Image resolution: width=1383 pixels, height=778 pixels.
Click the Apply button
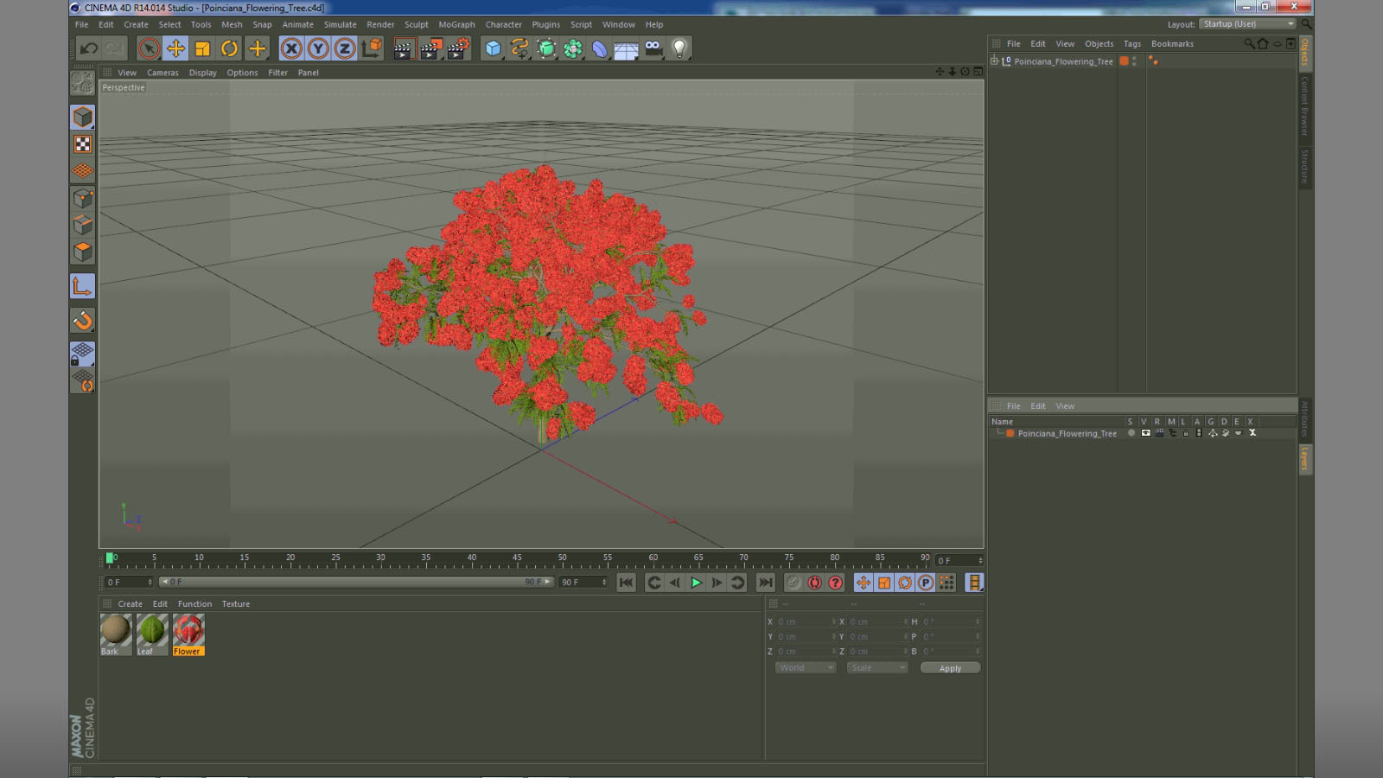(950, 667)
